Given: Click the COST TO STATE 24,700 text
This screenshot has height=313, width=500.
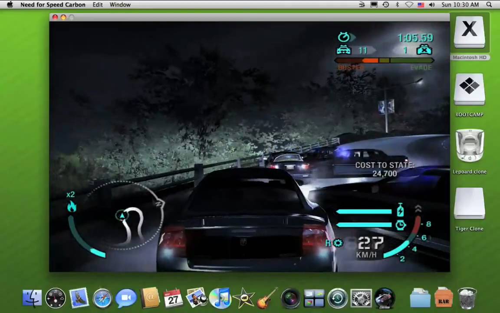Looking at the screenshot, I should [x=385, y=169].
